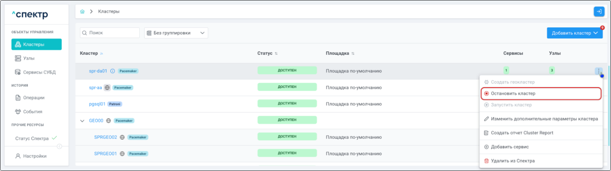This screenshot has width=611, height=171.
Task: Collapse the left sidebar panel
Action: [60, 146]
